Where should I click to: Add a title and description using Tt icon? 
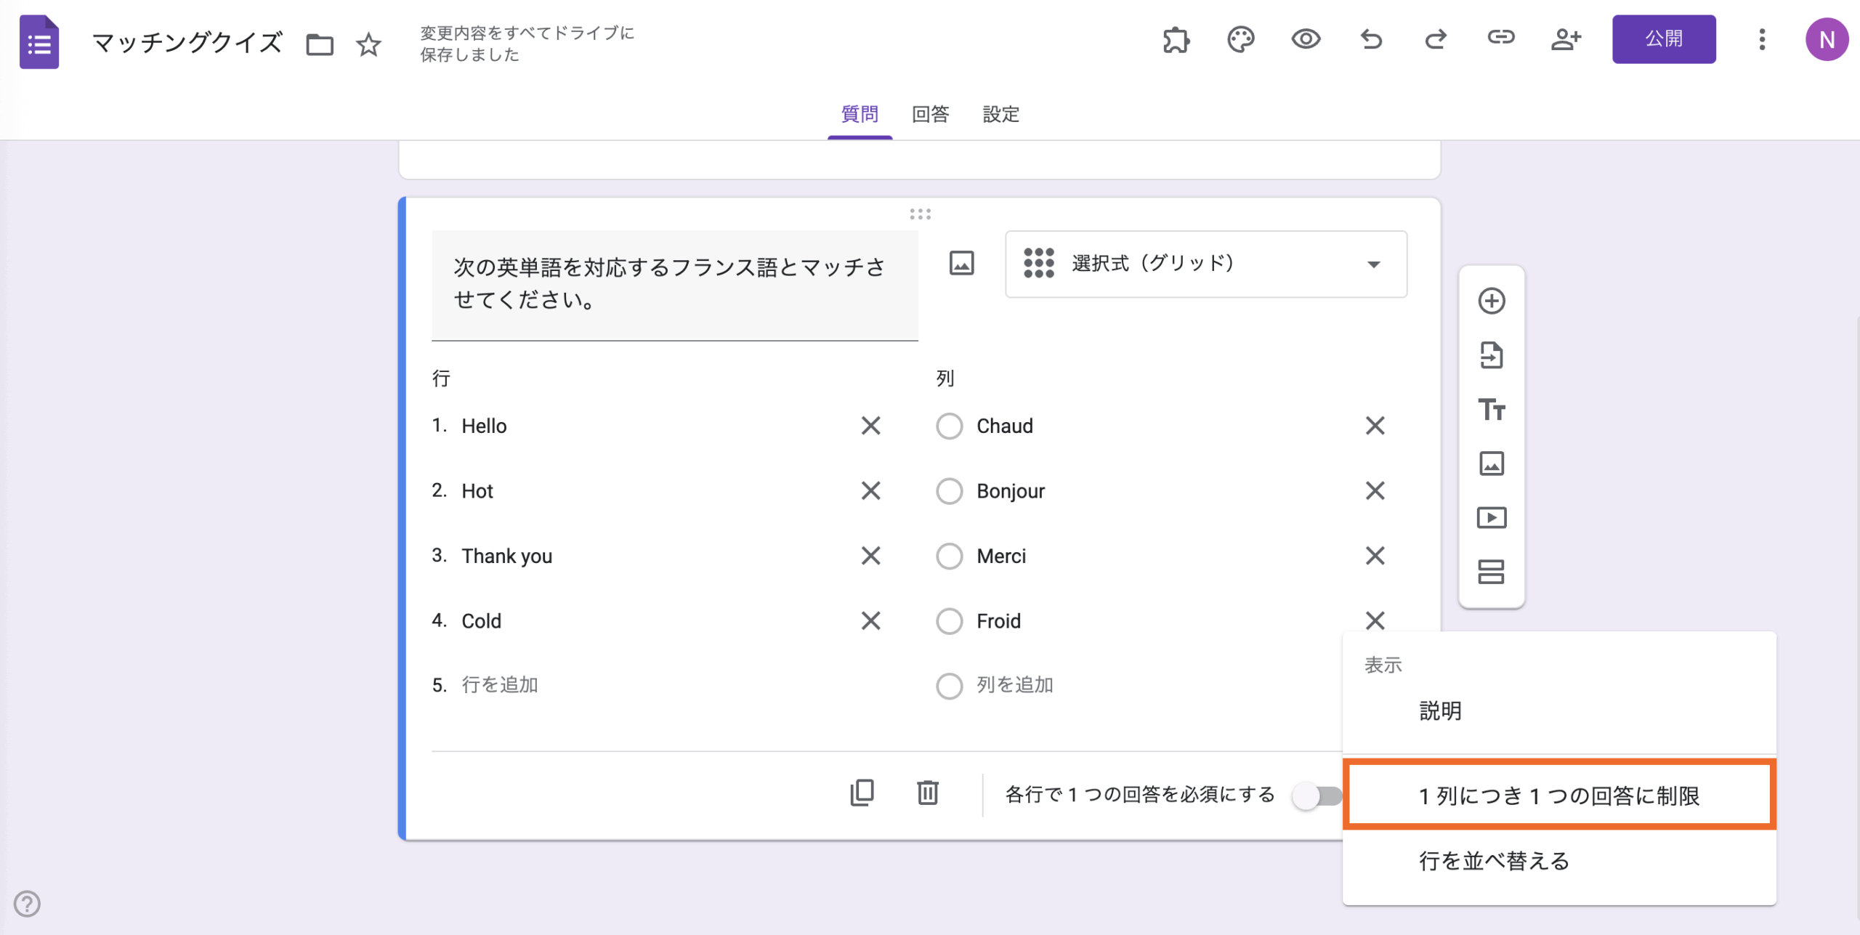click(x=1492, y=410)
